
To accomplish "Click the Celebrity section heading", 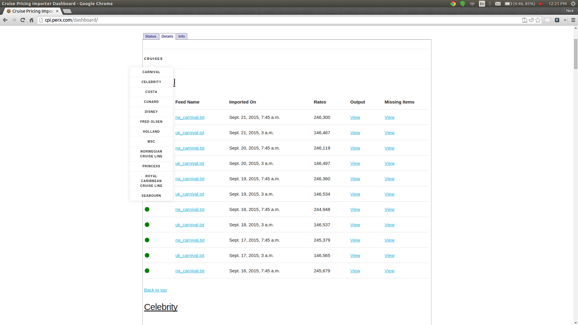I will click(x=161, y=307).
